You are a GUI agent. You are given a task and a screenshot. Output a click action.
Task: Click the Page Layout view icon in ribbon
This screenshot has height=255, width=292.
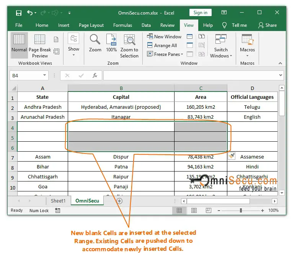[56, 39]
